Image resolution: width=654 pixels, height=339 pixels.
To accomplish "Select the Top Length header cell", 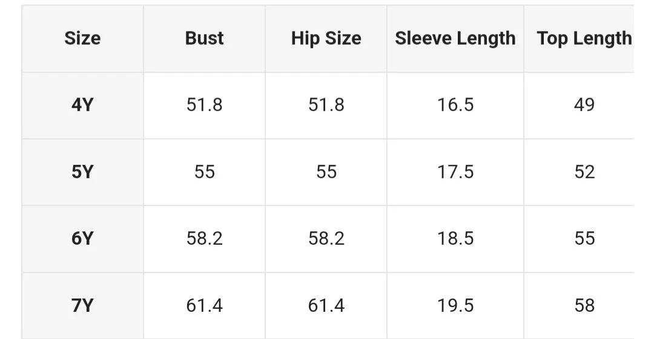I will tap(584, 38).
